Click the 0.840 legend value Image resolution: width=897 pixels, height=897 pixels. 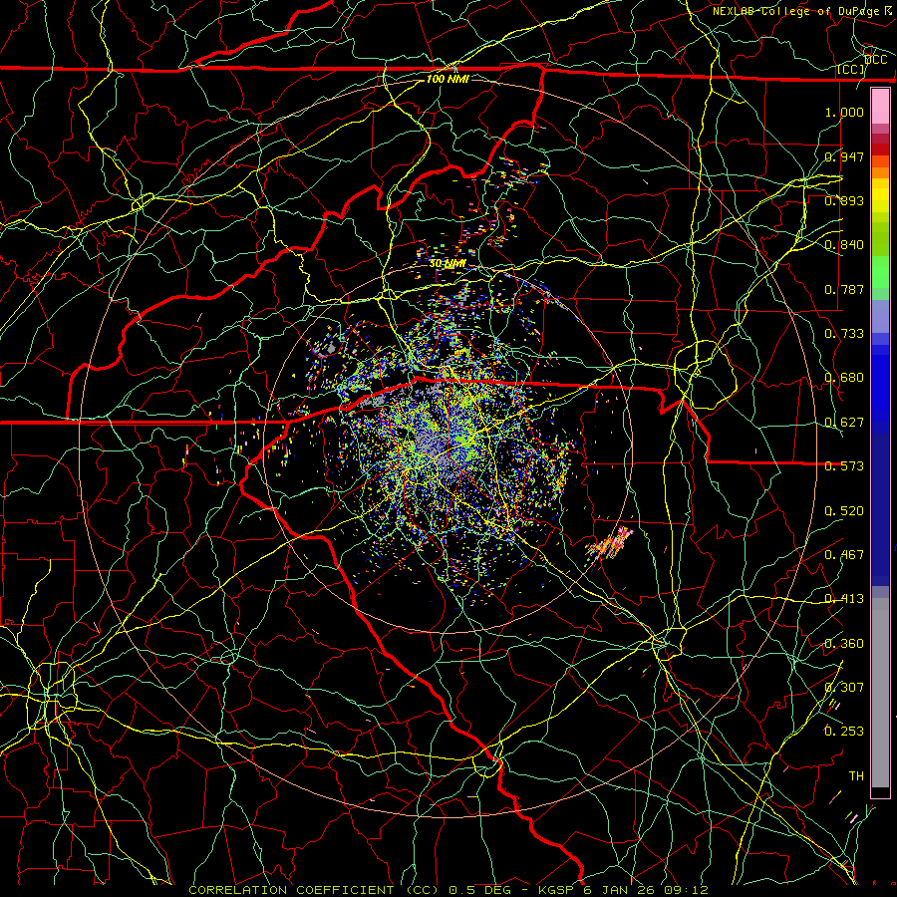844,245
